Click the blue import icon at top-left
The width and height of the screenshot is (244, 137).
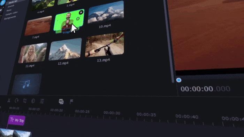click(x=3, y=2)
